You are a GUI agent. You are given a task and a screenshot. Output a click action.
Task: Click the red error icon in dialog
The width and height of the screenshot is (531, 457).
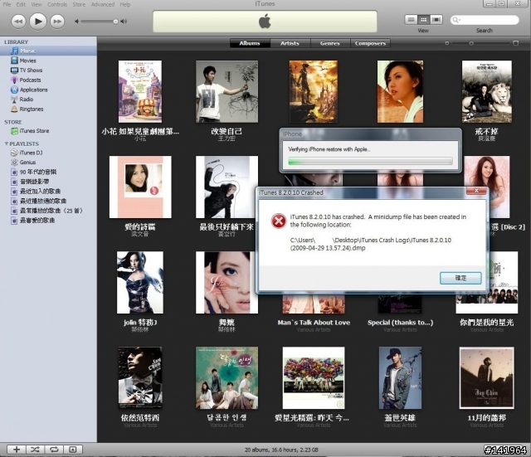279,221
